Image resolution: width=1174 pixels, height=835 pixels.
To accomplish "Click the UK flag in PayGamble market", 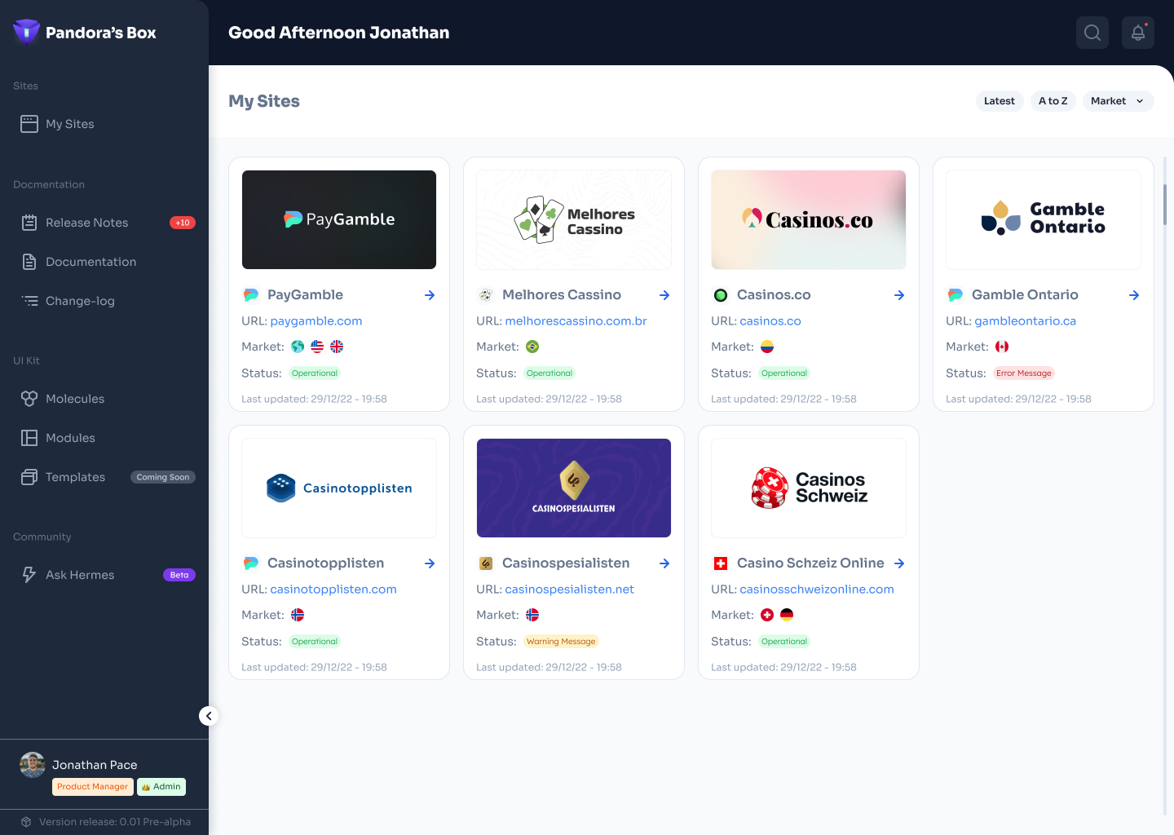I will tap(337, 347).
